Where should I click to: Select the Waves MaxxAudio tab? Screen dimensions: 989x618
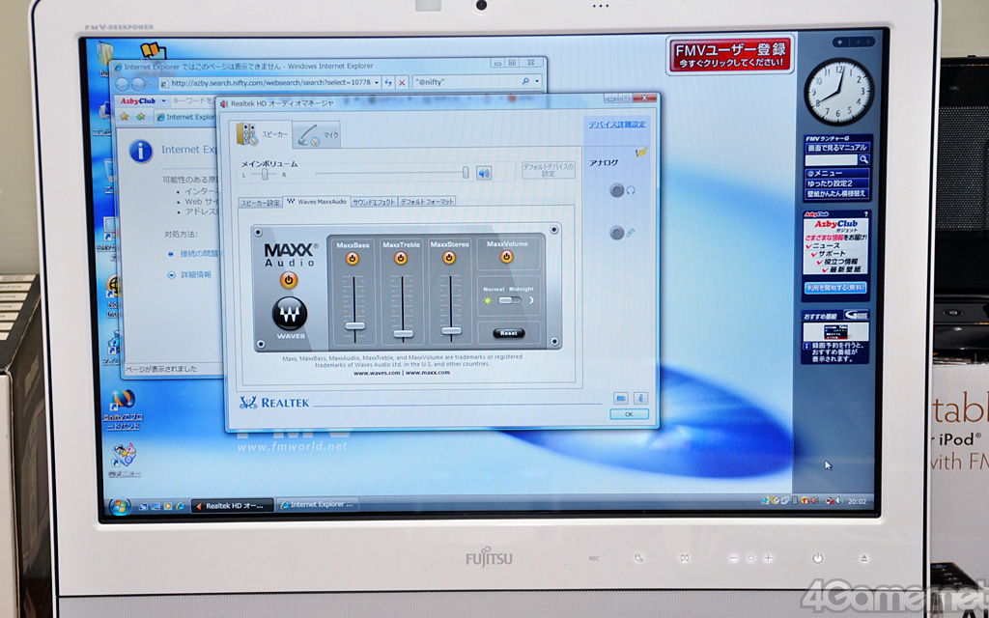click(316, 202)
